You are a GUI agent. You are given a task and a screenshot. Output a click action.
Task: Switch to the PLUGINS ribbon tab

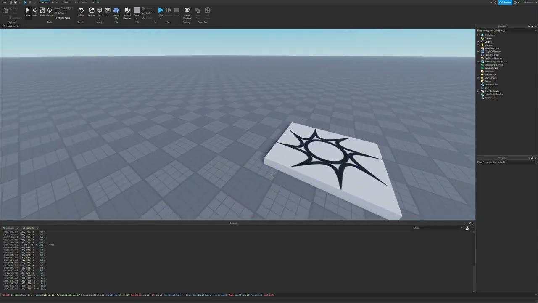click(x=95, y=3)
